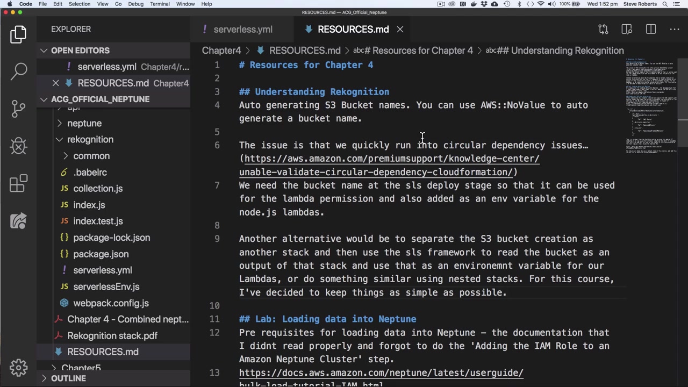Screen dimensions: 688x387
Task: Collapse the Open Editors section
Action: pos(80,51)
